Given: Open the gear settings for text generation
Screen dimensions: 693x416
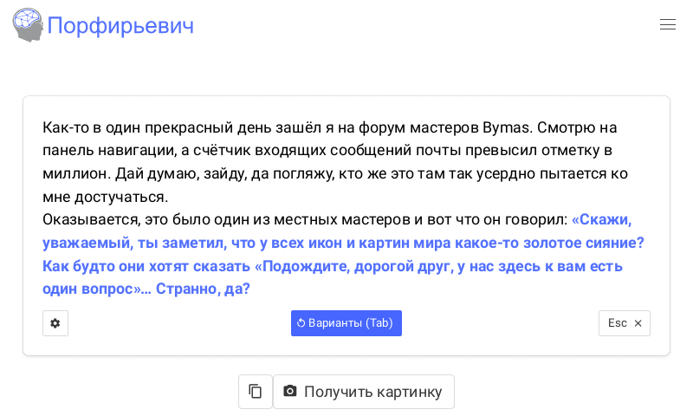Looking at the screenshot, I should click(x=55, y=323).
